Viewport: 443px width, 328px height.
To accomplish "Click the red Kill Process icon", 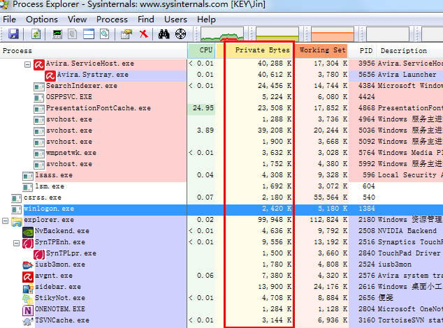I will pyautogui.click(x=144, y=34).
